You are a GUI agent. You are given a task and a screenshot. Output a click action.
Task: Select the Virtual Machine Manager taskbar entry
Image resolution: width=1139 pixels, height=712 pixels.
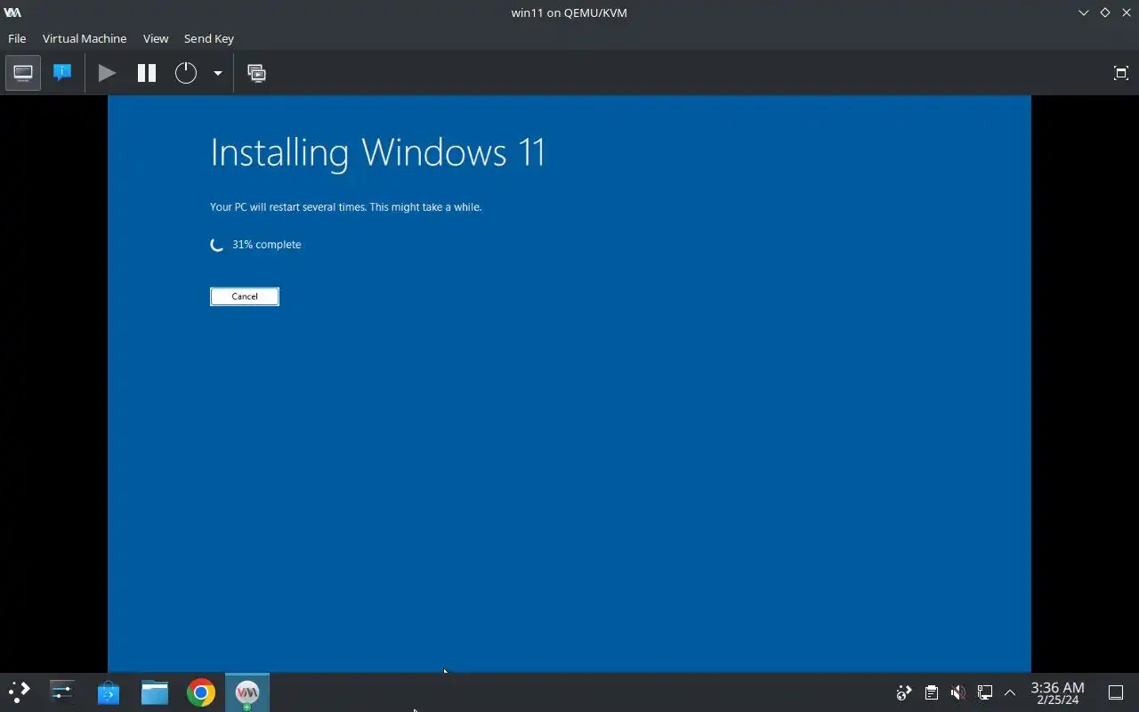coord(247,692)
